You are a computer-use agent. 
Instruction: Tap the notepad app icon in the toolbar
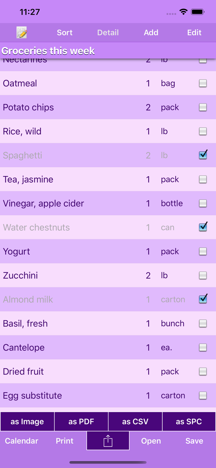point(21,32)
